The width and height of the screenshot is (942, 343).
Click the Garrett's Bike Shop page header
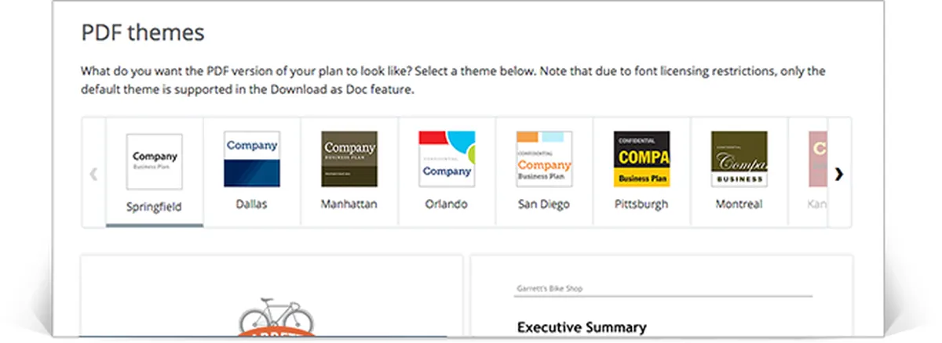pyautogui.click(x=549, y=289)
